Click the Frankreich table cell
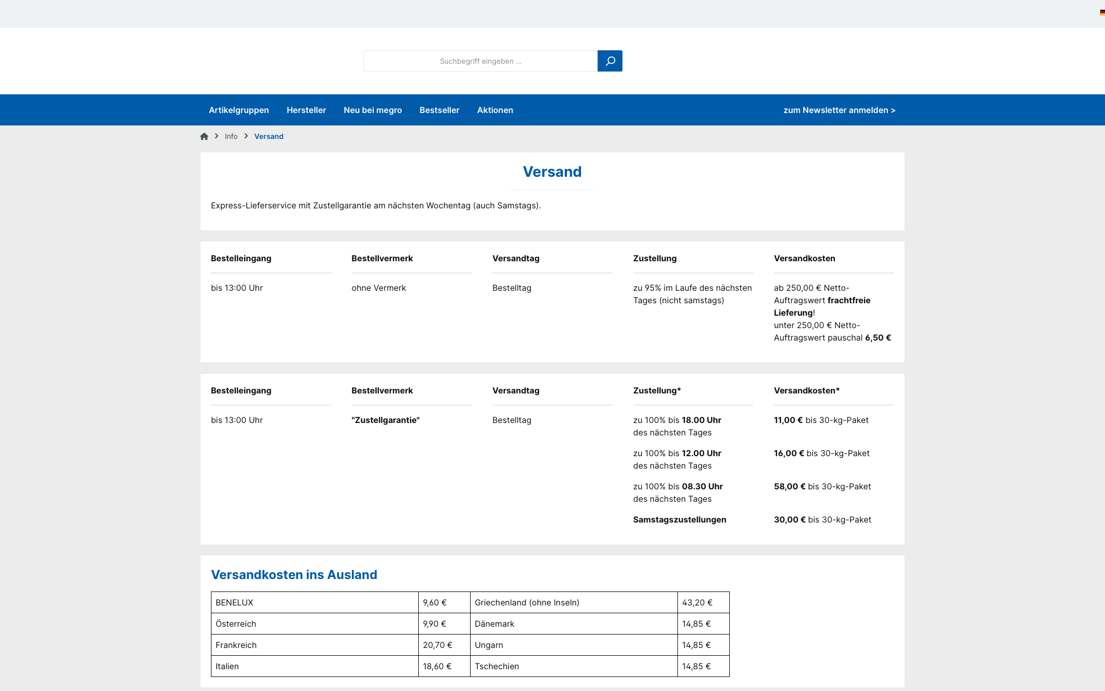The height and width of the screenshot is (691, 1105). coord(315,645)
